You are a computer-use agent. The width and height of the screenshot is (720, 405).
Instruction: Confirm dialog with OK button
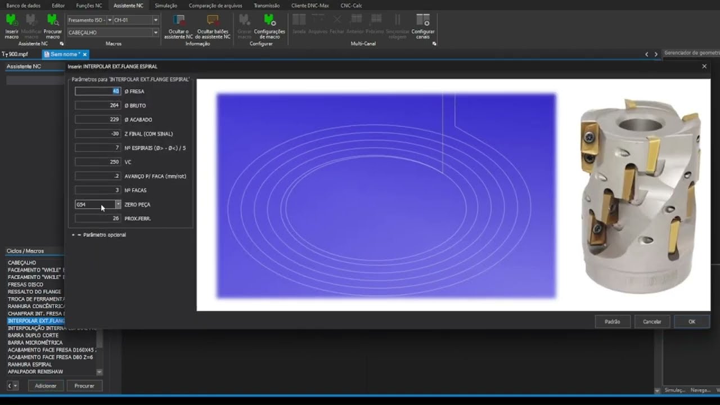(692, 322)
